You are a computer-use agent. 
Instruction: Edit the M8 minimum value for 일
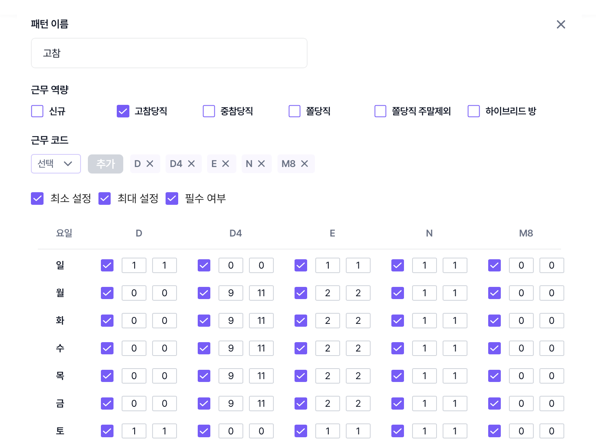[x=521, y=265]
